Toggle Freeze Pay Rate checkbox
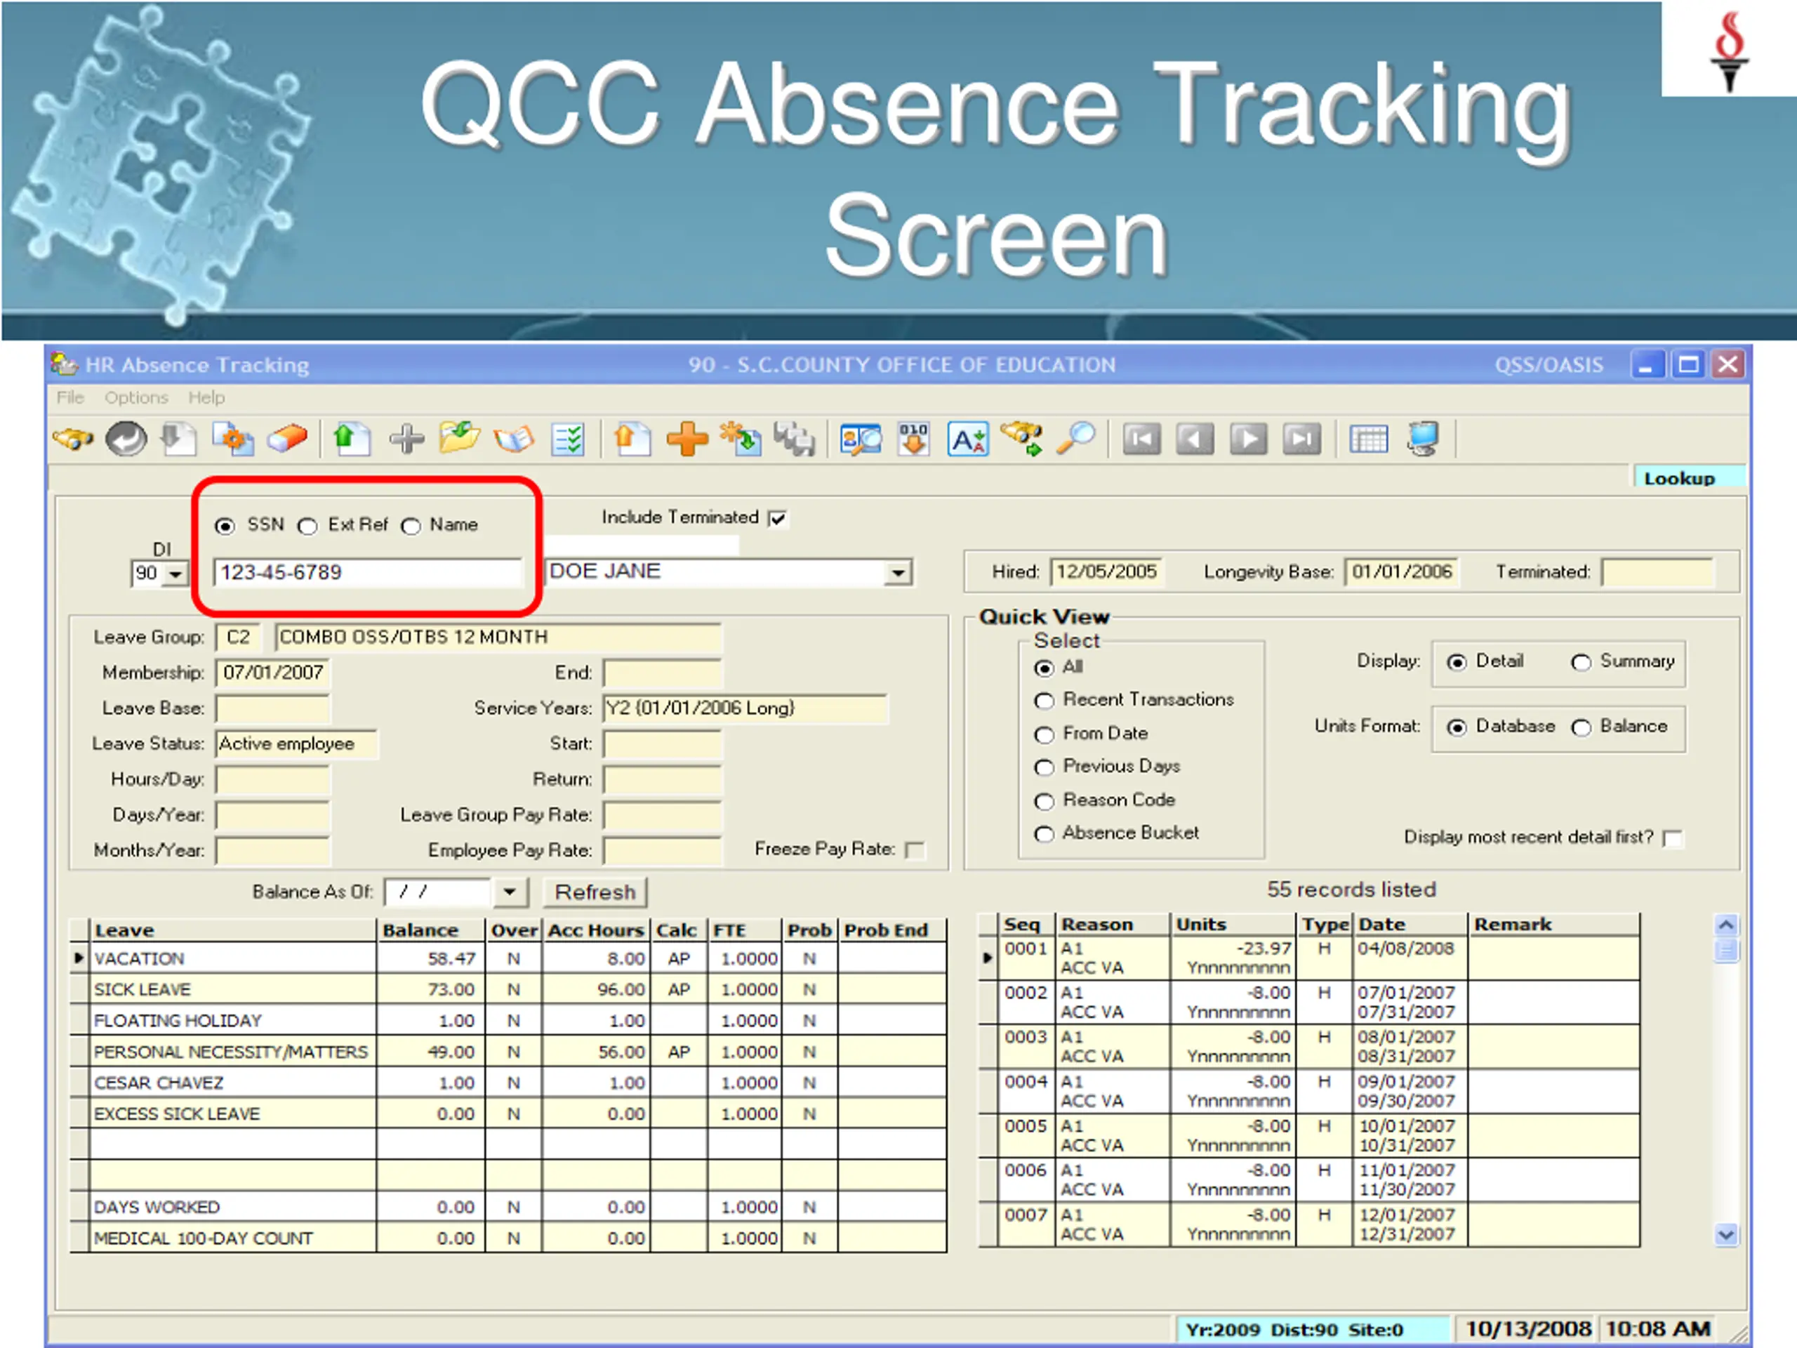Viewport: 1797px width, 1348px height. [915, 850]
